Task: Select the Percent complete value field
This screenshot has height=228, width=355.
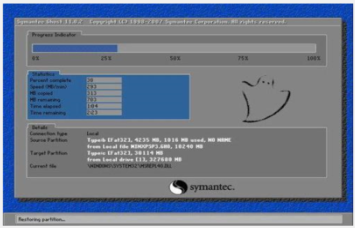Action: (104, 80)
